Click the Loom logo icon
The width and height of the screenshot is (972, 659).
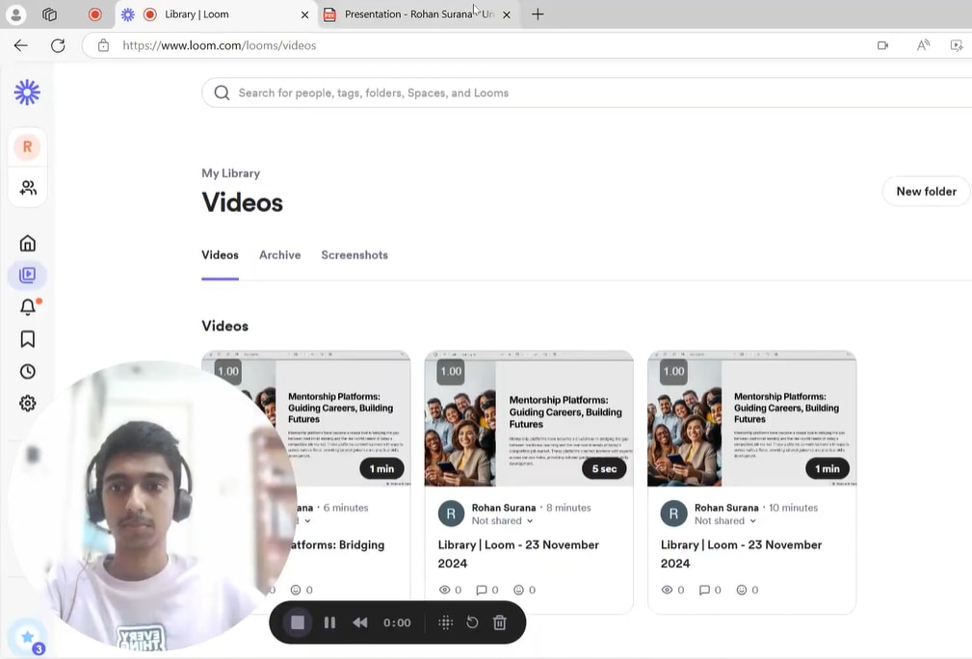[27, 92]
